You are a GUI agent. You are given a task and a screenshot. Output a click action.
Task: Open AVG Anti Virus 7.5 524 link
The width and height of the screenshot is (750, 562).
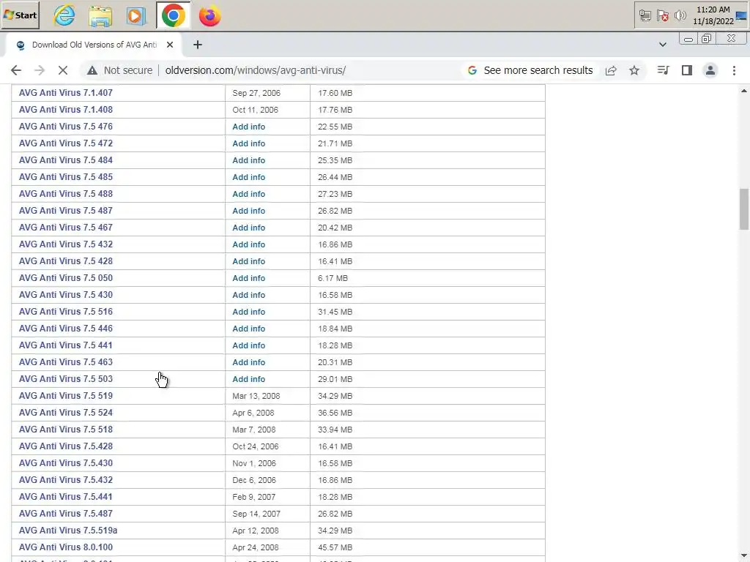pyautogui.click(x=65, y=413)
